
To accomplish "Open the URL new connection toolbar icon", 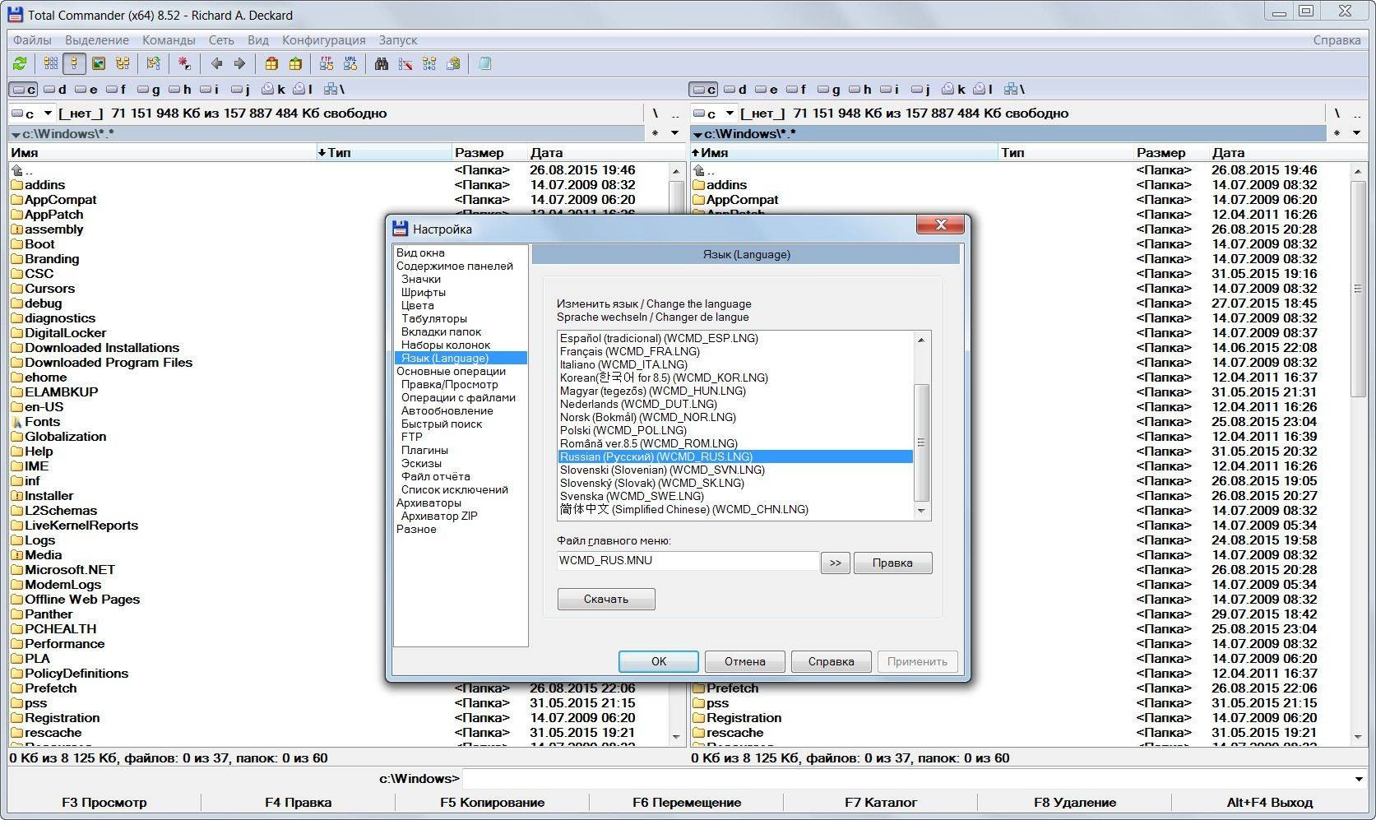I will coord(350,63).
